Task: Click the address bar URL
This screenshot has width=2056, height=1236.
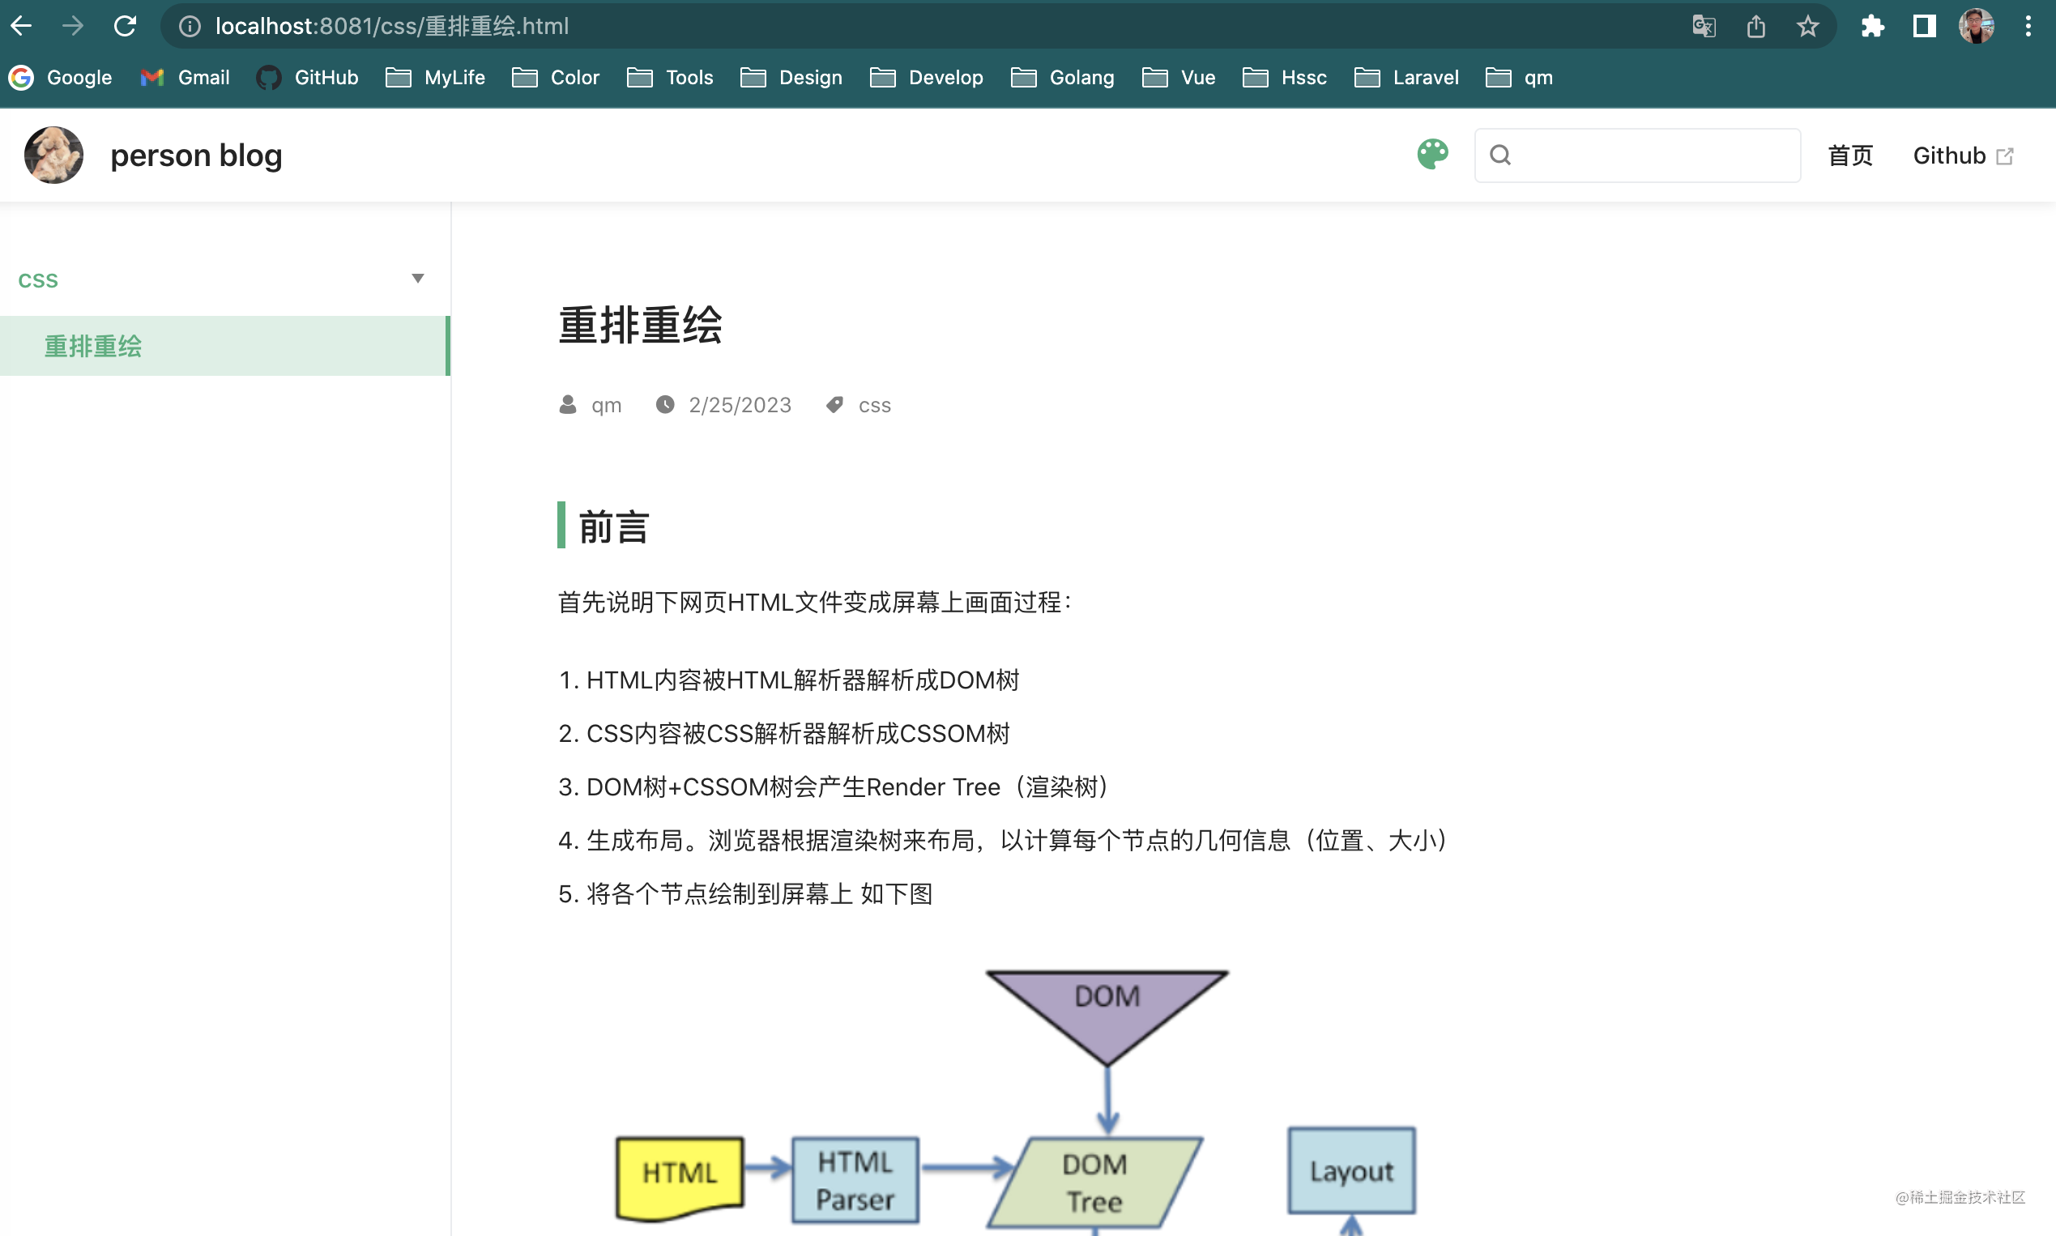Action: [391, 27]
